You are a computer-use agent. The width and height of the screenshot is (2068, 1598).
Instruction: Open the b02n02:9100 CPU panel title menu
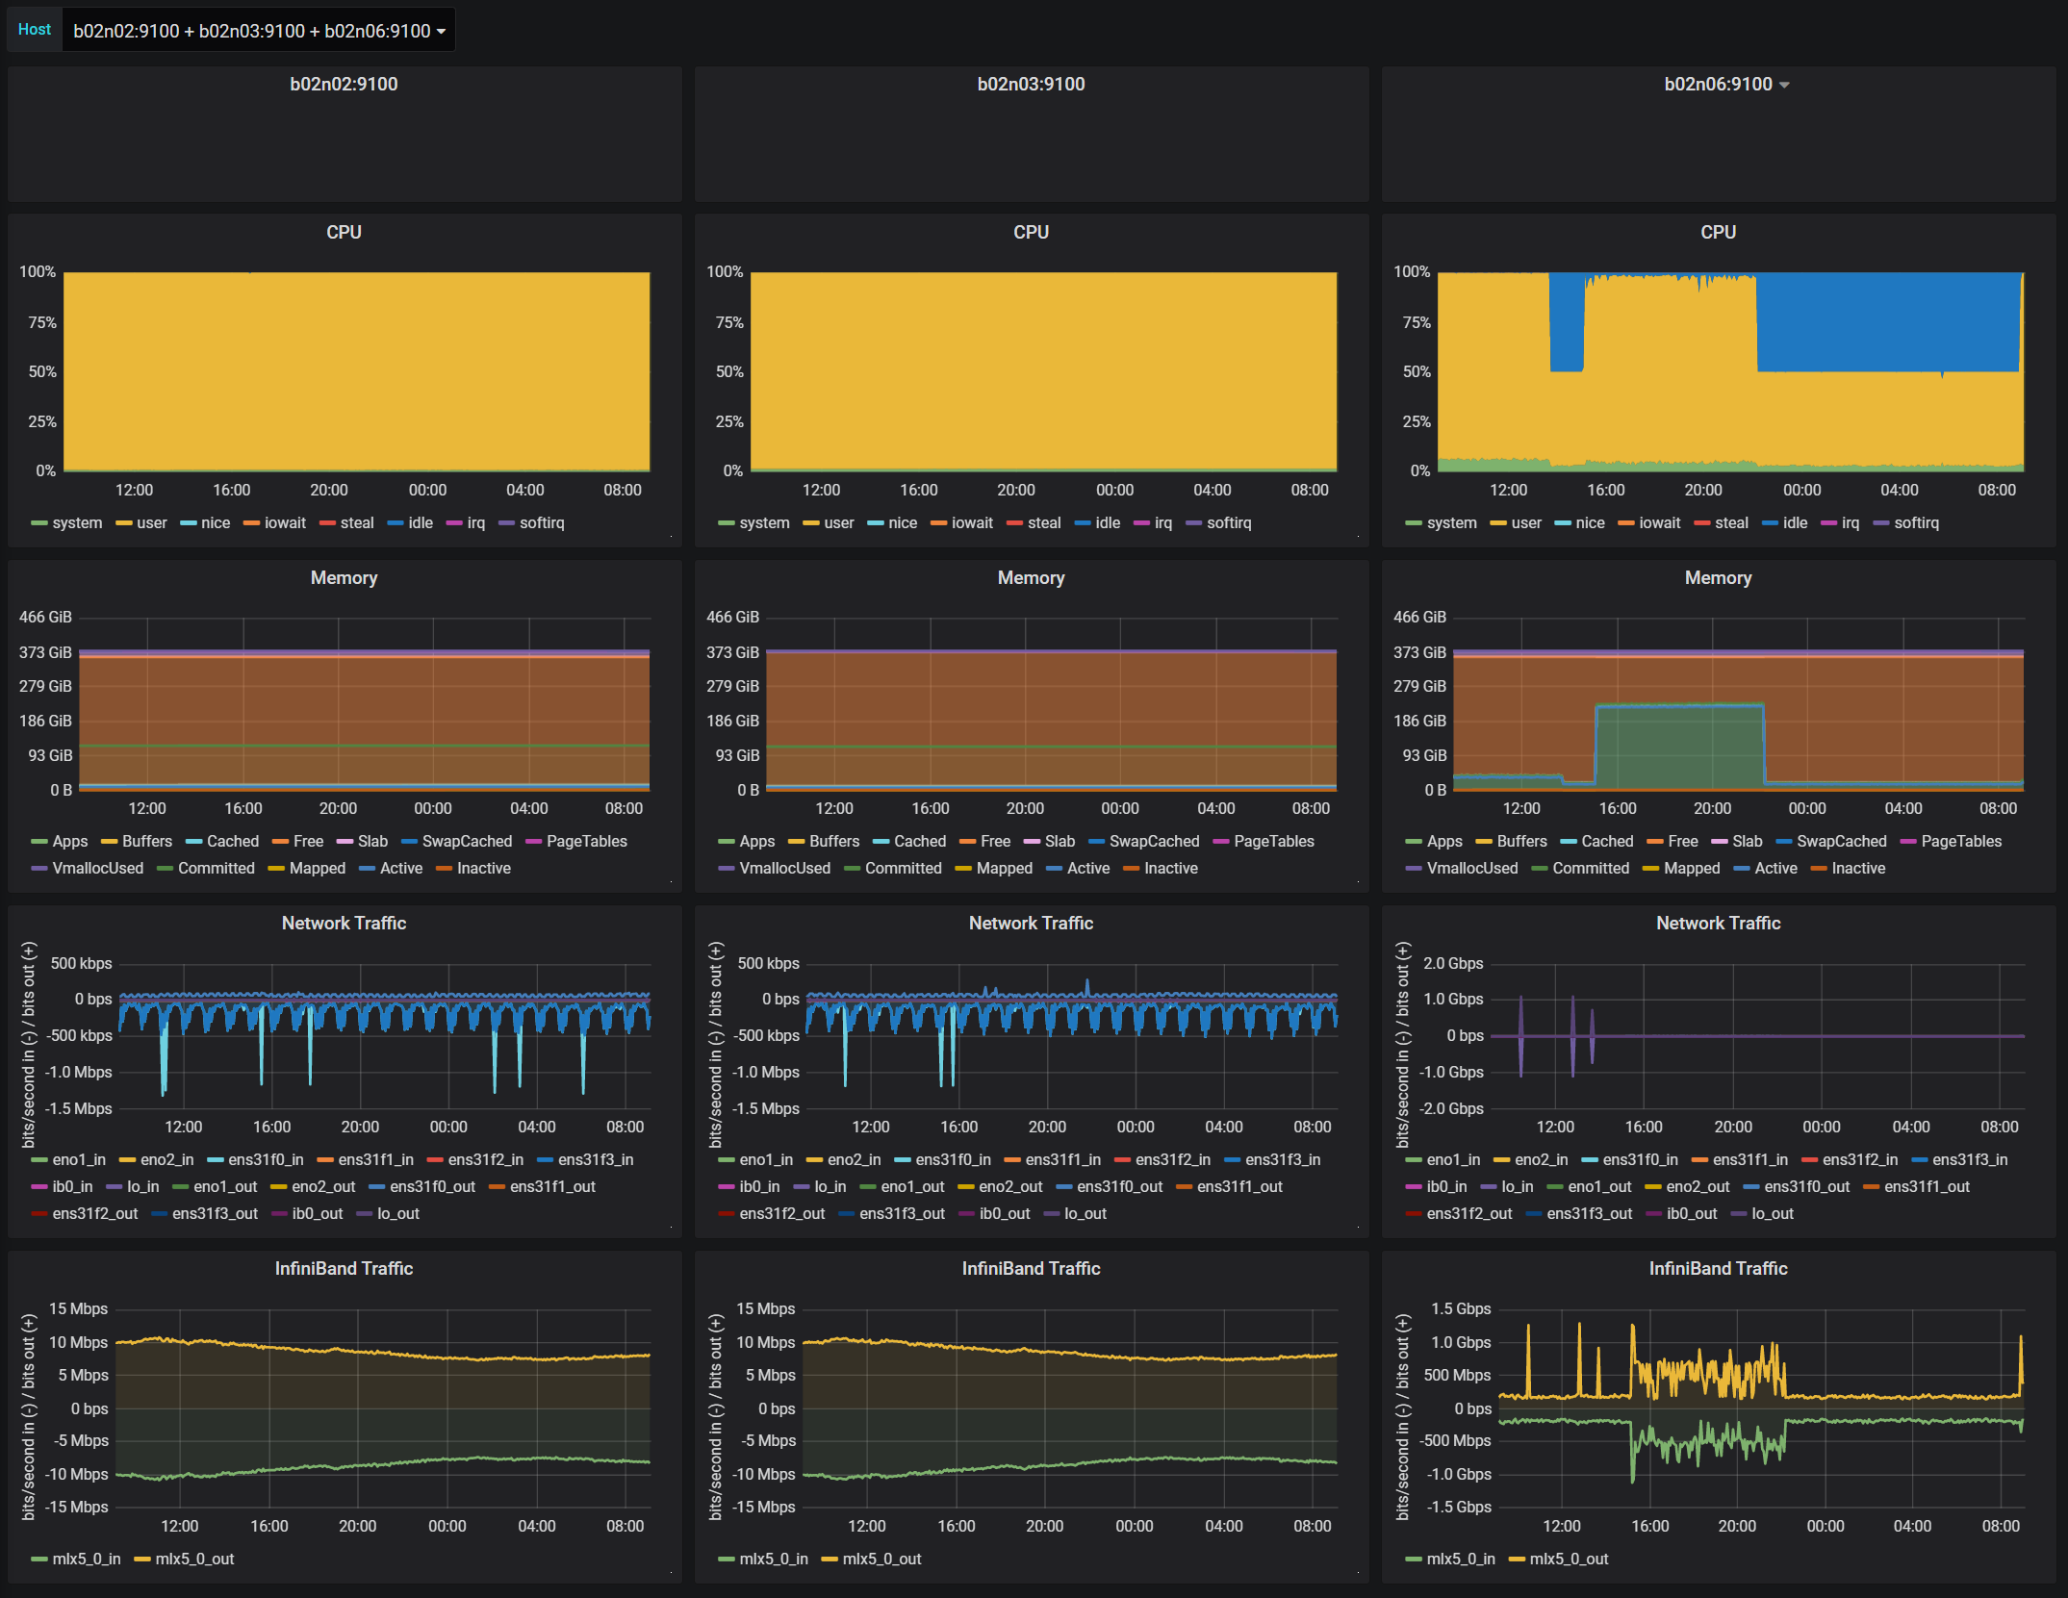coord(344,232)
